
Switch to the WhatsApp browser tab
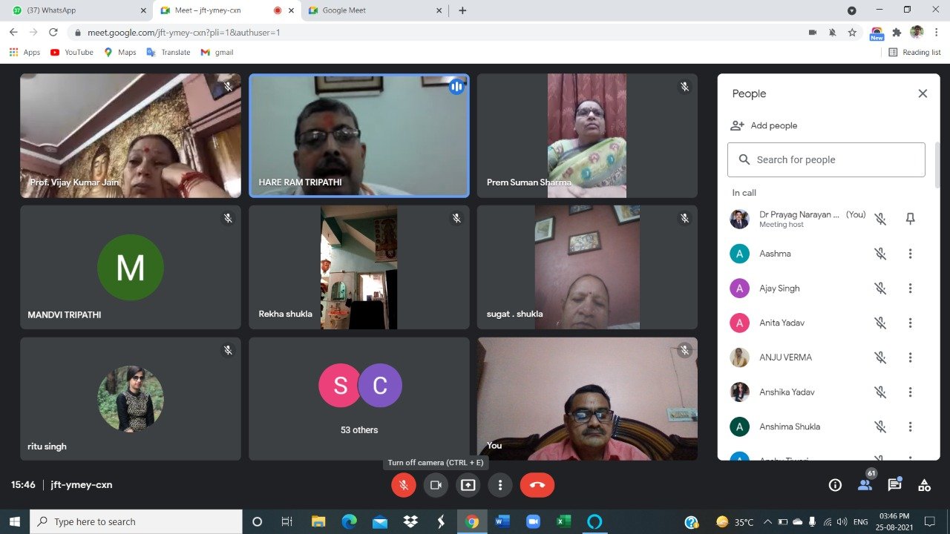[77, 10]
